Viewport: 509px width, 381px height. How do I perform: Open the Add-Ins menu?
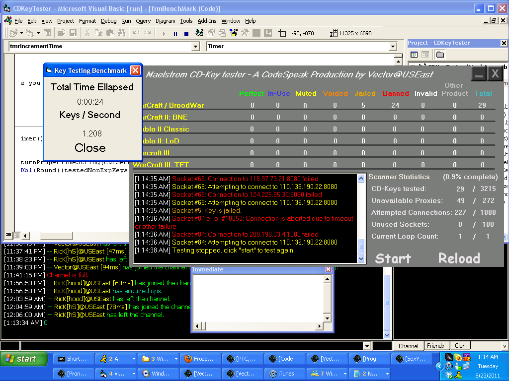tap(207, 21)
